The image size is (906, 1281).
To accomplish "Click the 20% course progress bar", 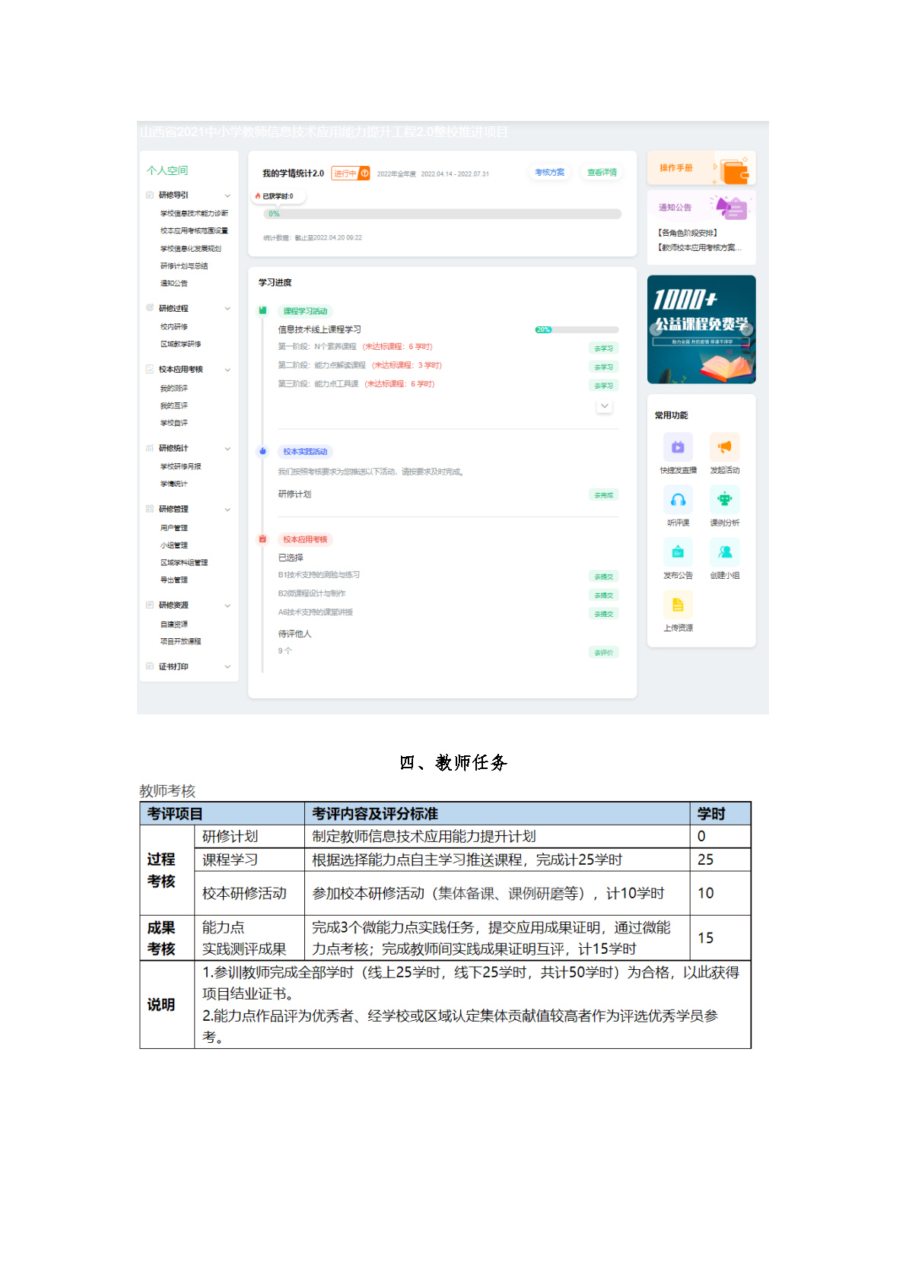I will (577, 329).
